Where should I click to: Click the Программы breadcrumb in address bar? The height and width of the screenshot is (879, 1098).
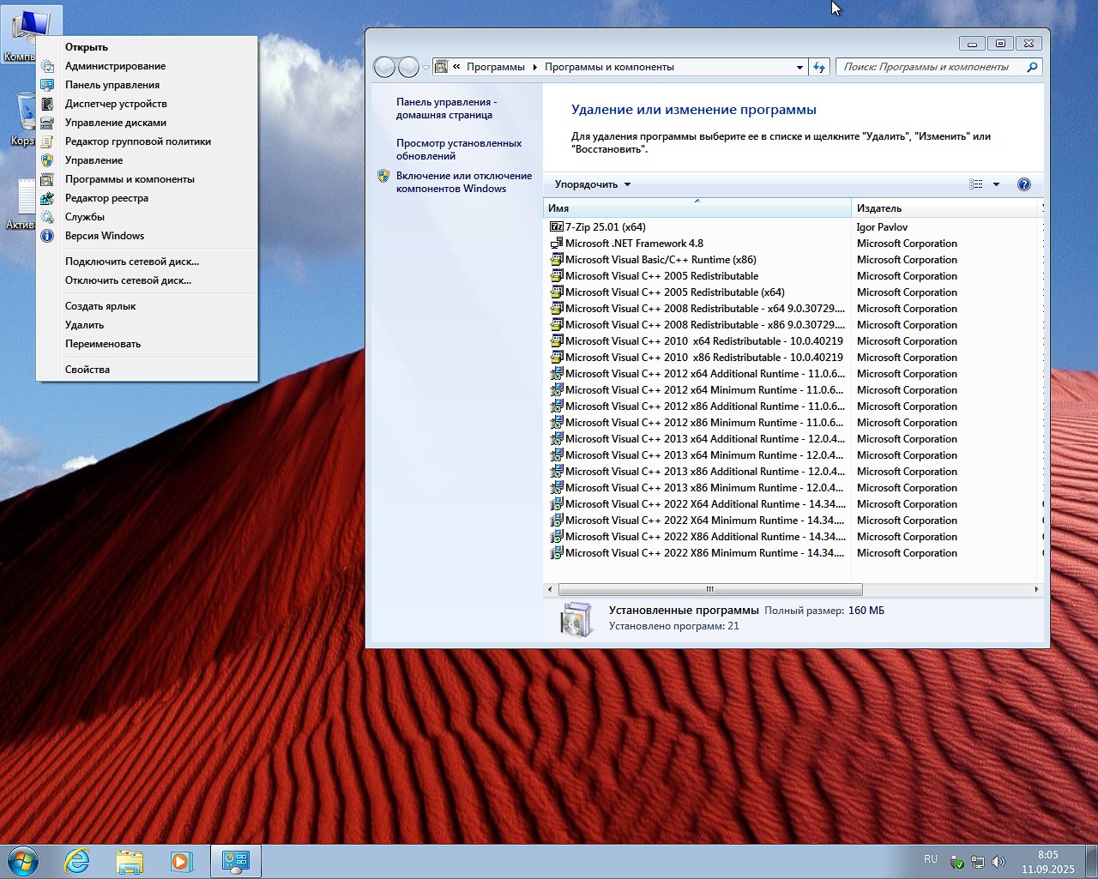496,67
